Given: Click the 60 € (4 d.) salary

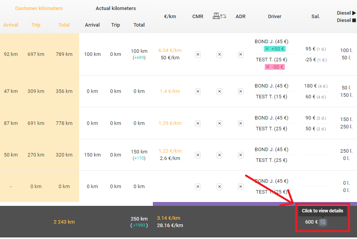Looking at the screenshot, I should point(316,97).
